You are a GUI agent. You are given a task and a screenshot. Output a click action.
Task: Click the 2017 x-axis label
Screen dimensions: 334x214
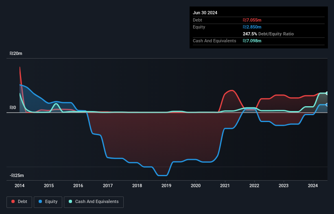tap(108, 186)
